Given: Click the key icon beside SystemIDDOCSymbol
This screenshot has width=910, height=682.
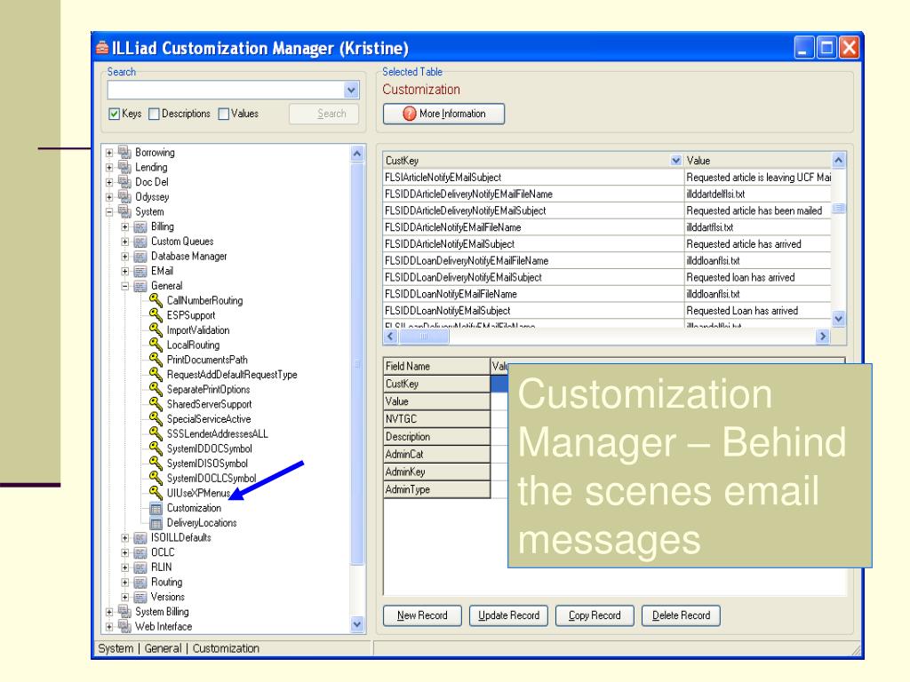Looking at the screenshot, I should pyautogui.click(x=156, y=448).
